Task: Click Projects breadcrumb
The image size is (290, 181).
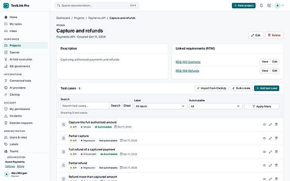Action: [x=79, y=18]
